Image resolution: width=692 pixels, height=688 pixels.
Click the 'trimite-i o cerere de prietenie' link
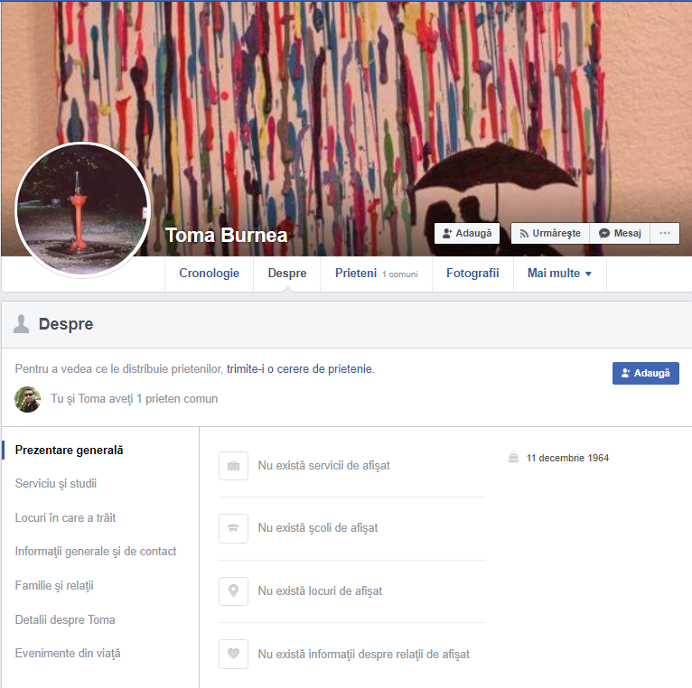[300, 368]
